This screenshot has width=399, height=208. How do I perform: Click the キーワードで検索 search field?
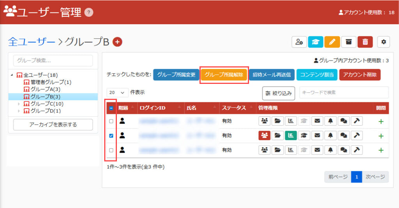click(344, 92)
